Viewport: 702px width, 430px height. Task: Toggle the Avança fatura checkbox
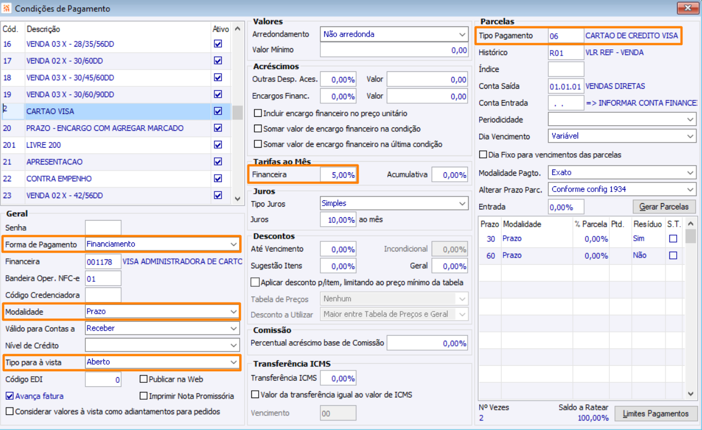(10, 396)
